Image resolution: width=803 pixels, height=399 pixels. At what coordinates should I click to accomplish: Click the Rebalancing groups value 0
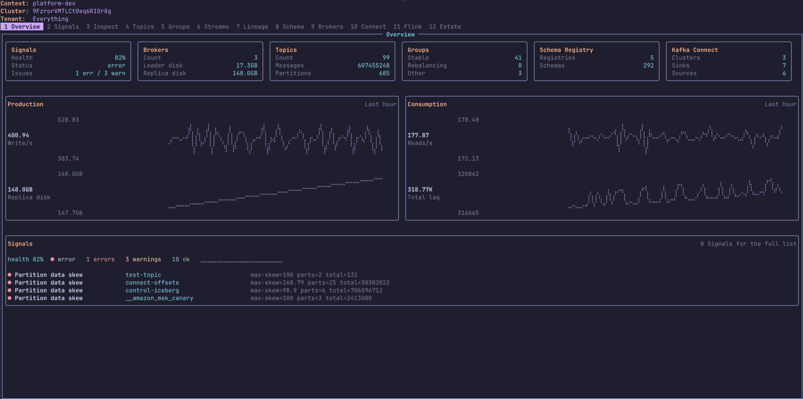point(520,66)
